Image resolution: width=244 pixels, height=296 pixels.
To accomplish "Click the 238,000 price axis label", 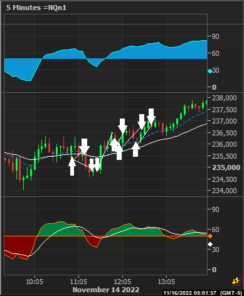I will tap(225, 98).
